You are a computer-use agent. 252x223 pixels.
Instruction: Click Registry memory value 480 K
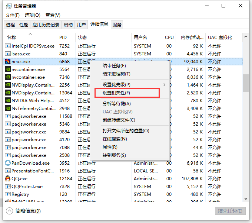tap(196, 194)
